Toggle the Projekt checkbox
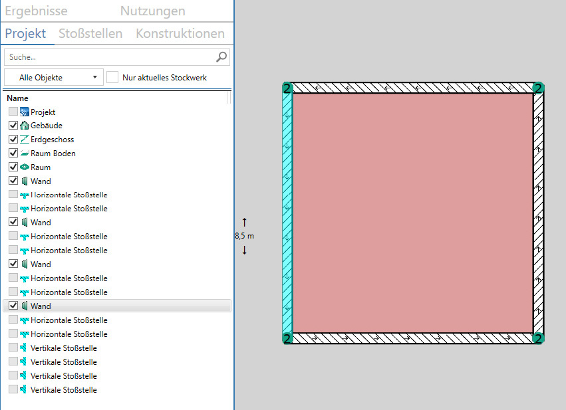566x410 pixels. pyautogui.click(x=13, y=112)
